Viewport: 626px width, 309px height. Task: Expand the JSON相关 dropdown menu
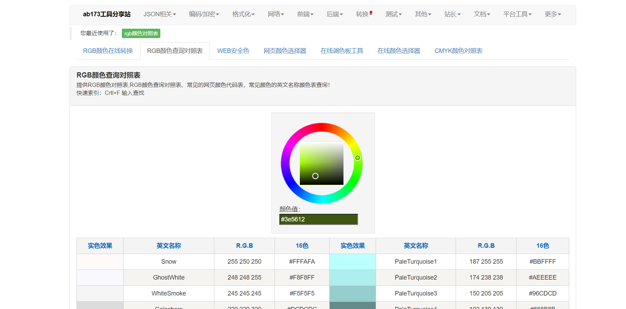tap(160, 14)
